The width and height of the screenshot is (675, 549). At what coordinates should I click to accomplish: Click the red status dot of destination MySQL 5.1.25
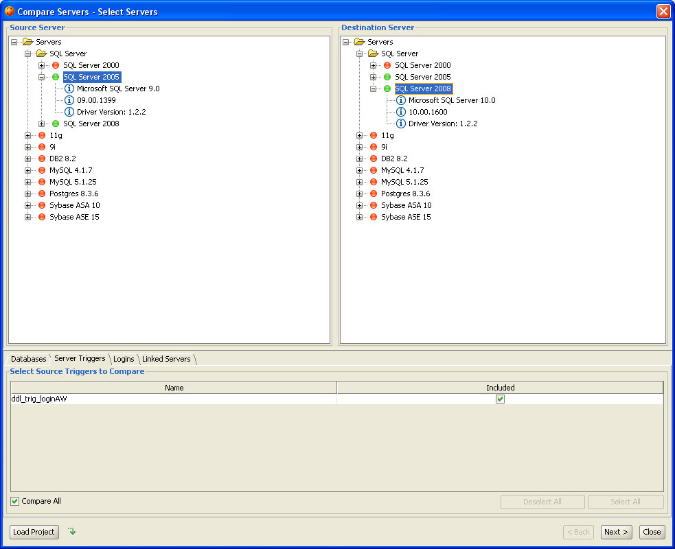click(374, 182)
